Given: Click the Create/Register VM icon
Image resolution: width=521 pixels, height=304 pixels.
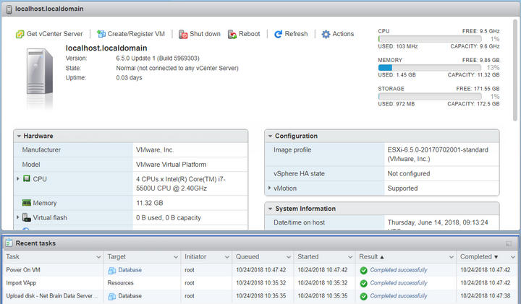Looking at the screenshot, I should tap(101, 34).
